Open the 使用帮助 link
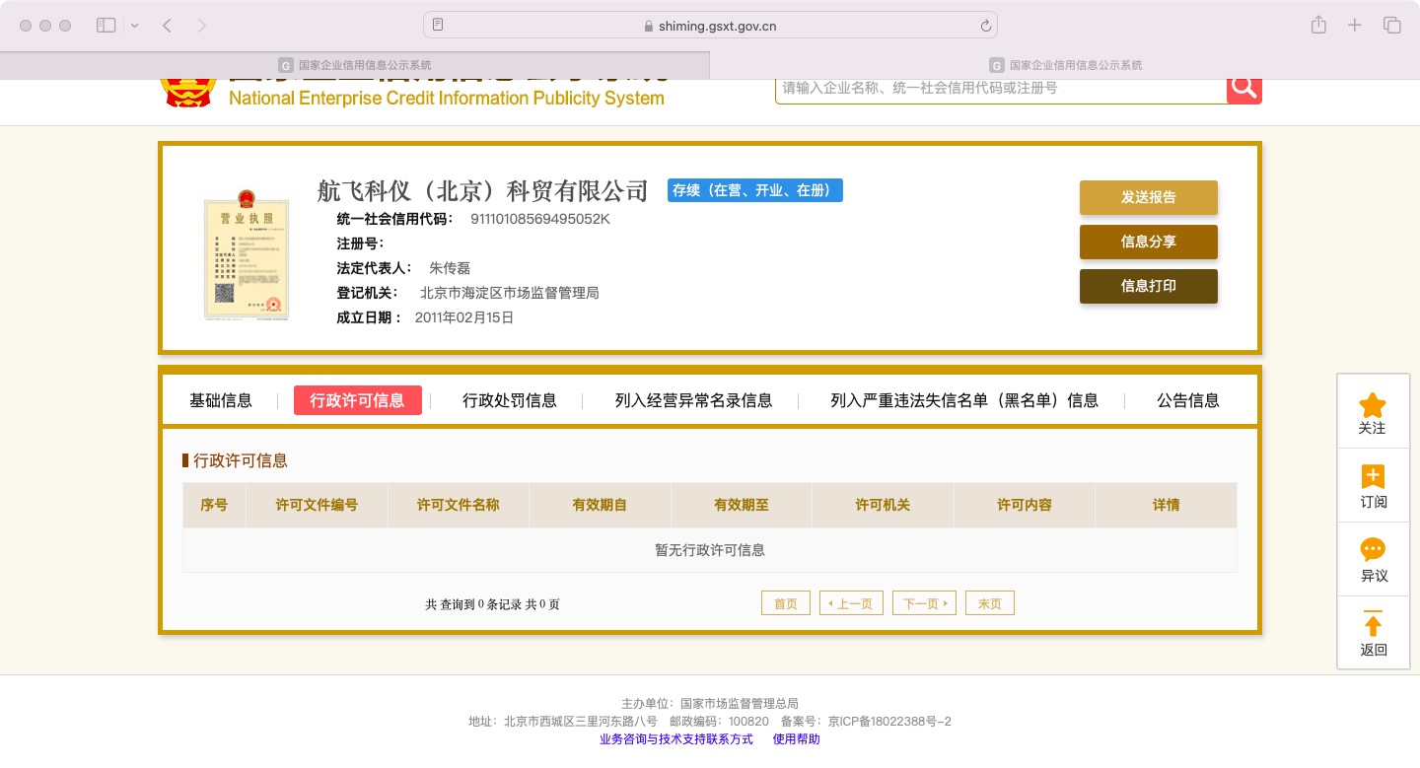Screen dimensions: 1420x768 pyautogui.click(x=797, y=739)
